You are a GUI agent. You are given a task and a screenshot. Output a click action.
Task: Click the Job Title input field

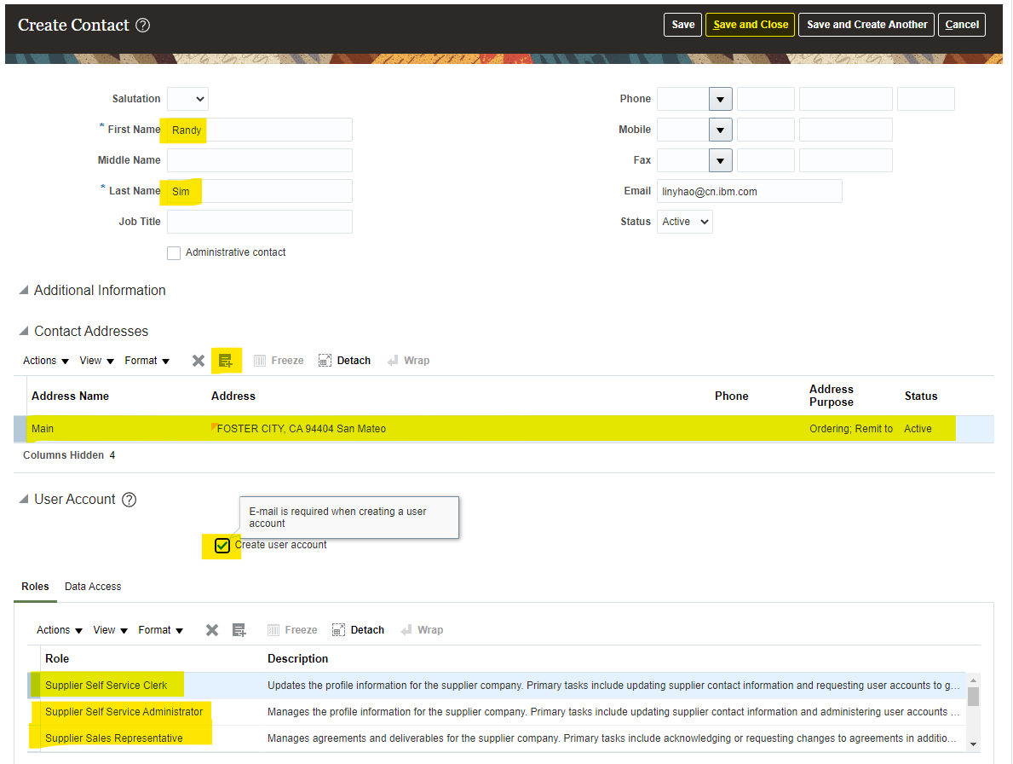click(x=260, y=222)
